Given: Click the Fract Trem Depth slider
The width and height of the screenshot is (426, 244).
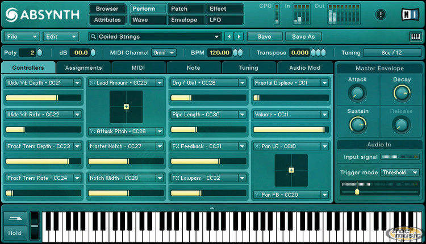Looking at the screenshot, I should click(x=44, y=162).
